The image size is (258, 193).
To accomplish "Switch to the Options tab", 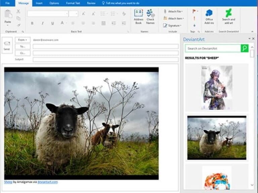I will pyautogui.click(x=54, y=3).
